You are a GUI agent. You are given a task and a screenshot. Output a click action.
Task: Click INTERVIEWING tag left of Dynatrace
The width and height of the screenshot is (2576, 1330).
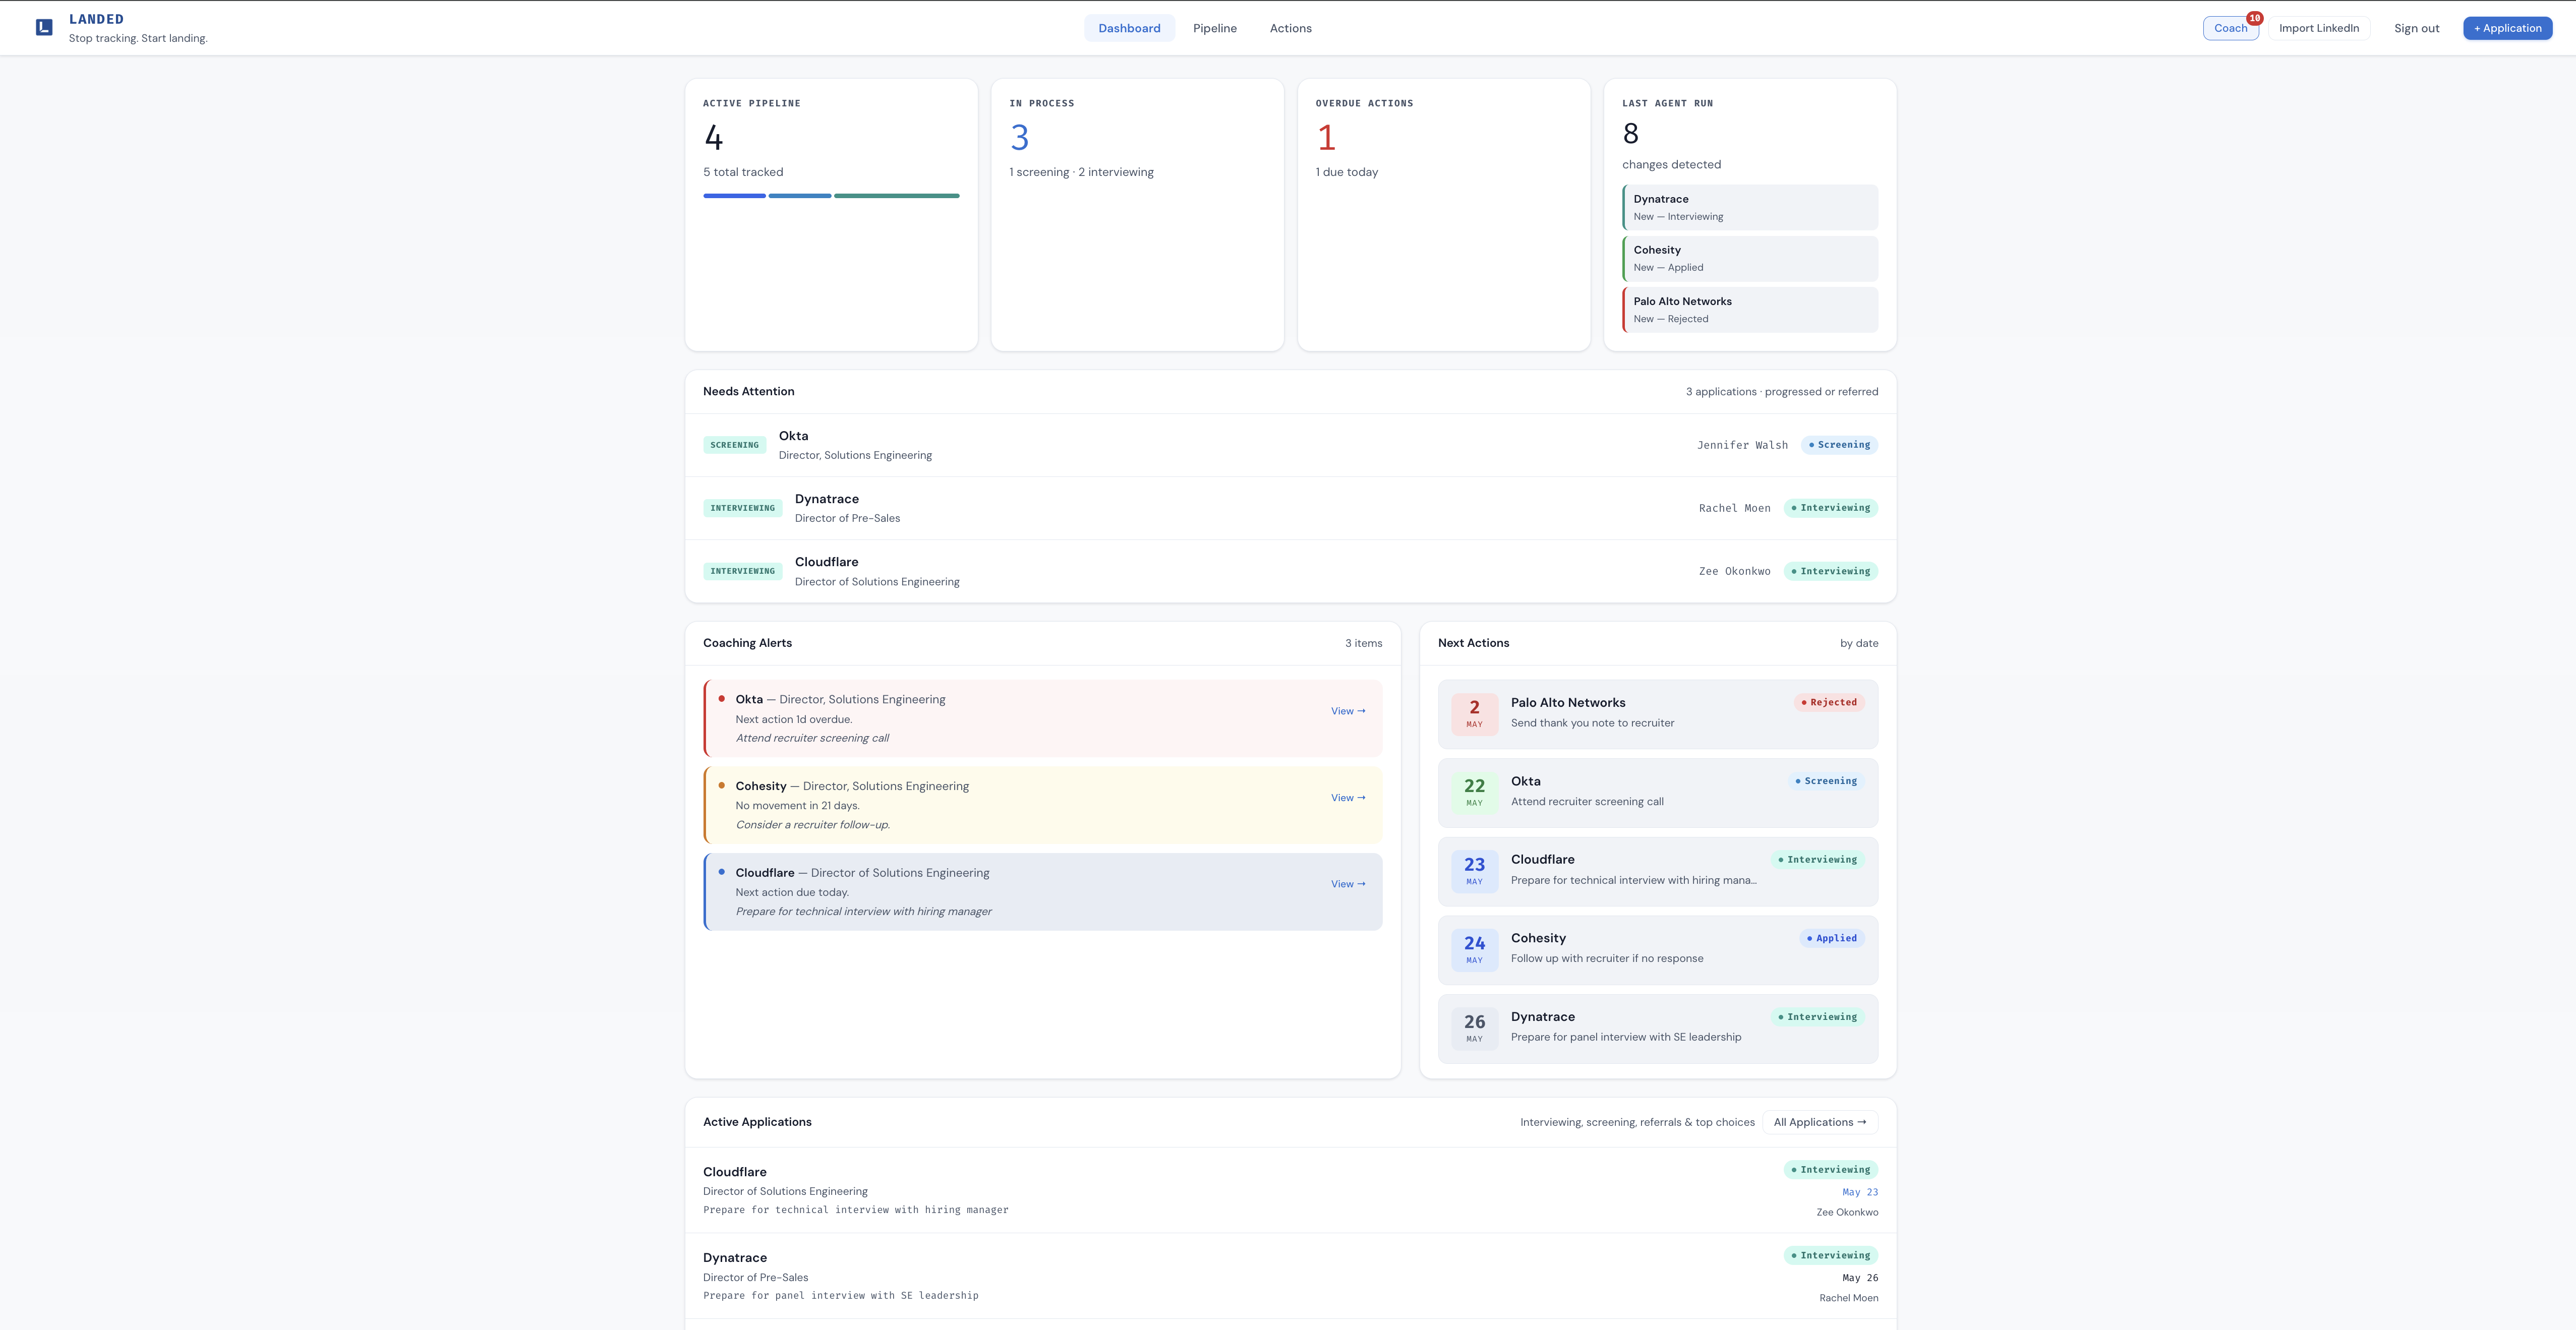(x=742, y=508)
